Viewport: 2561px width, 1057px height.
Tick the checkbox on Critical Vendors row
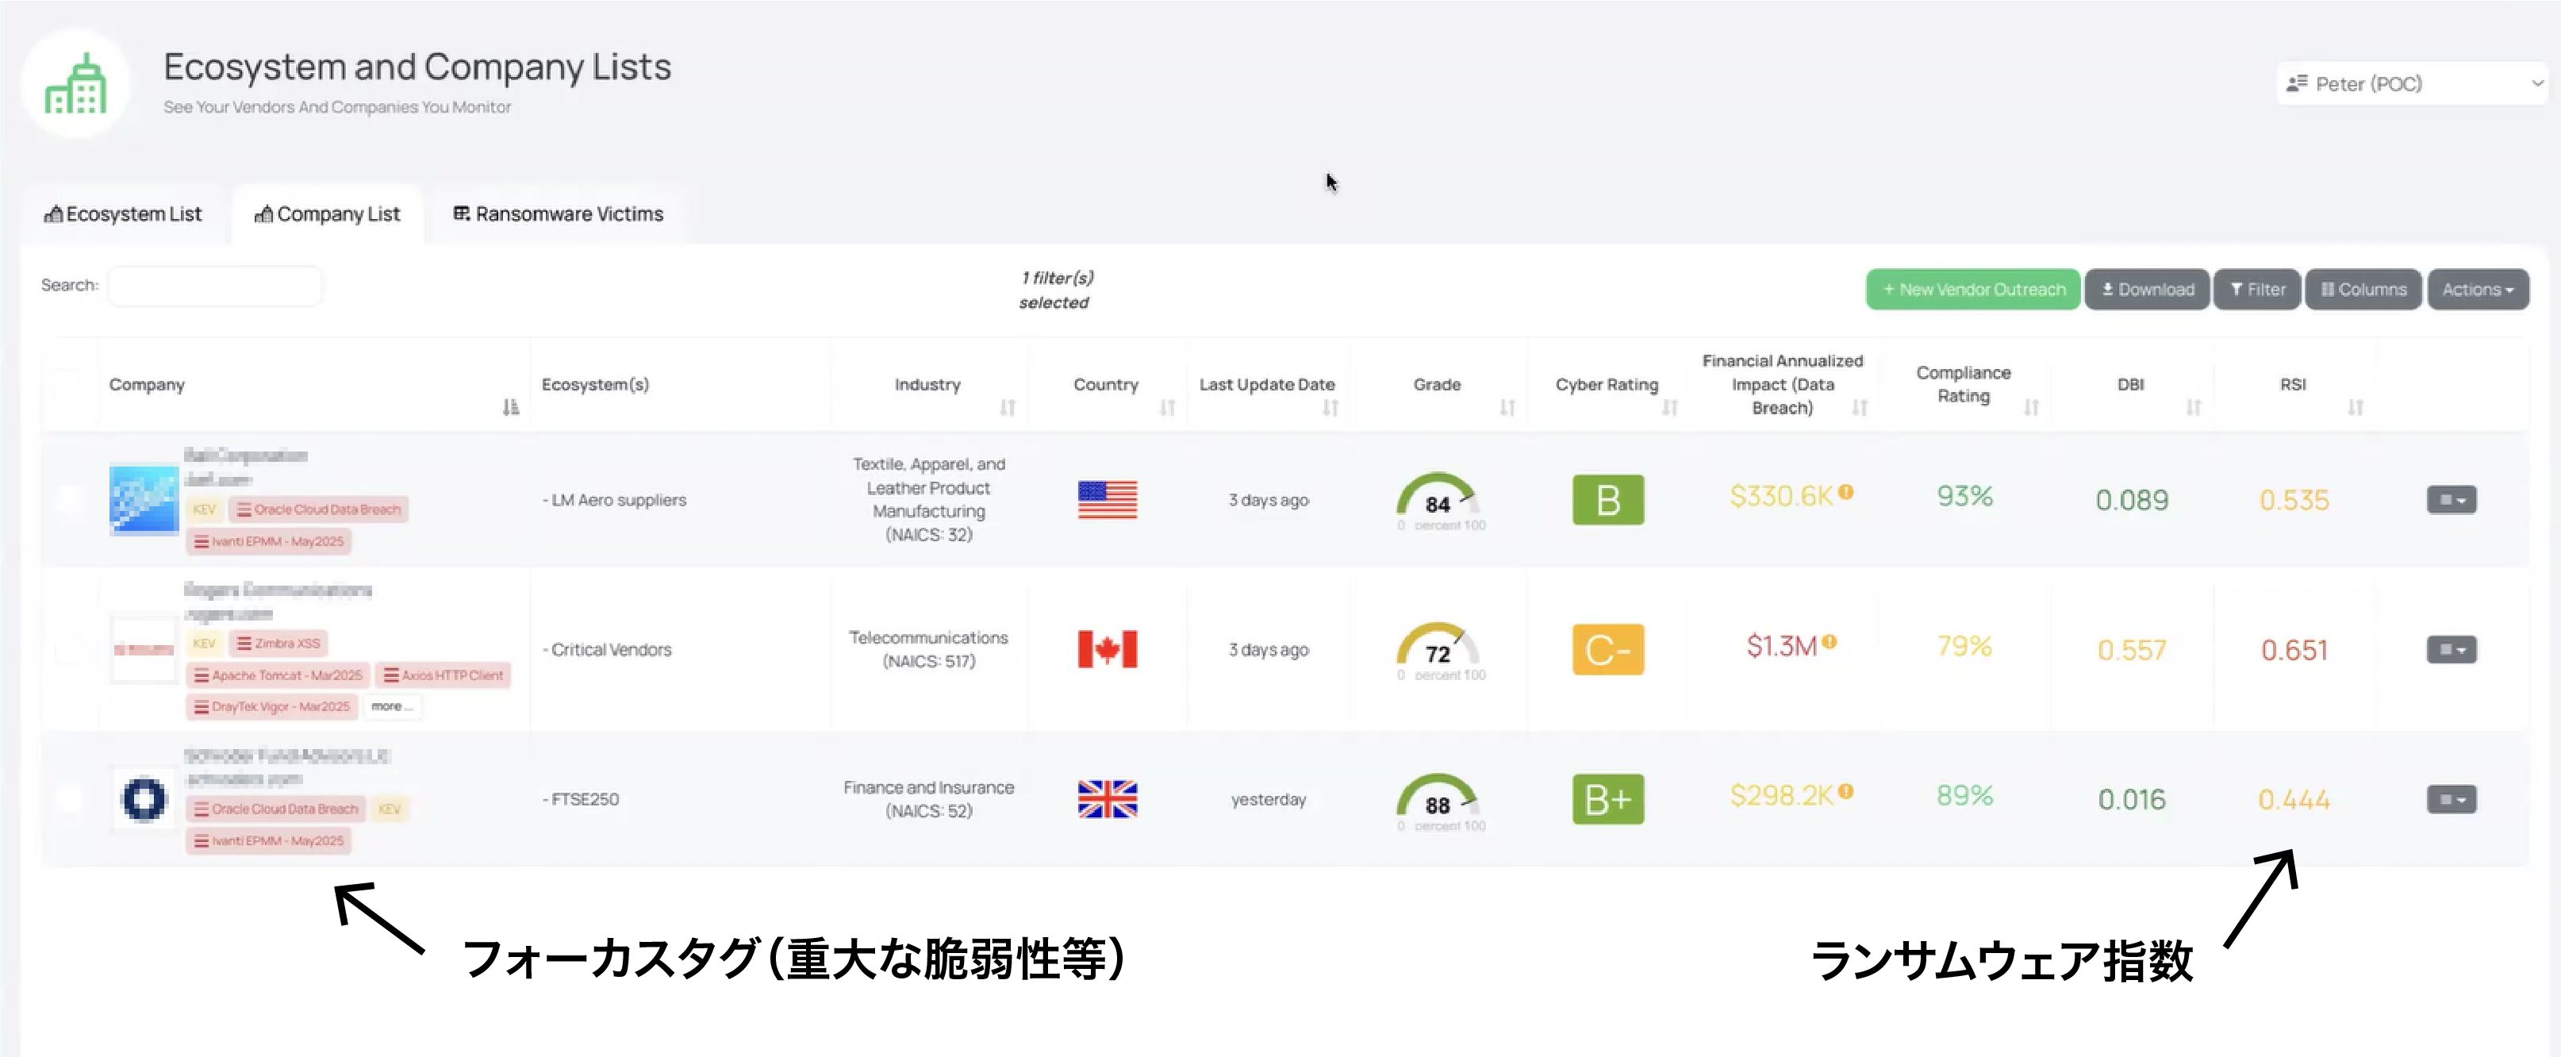68,649
